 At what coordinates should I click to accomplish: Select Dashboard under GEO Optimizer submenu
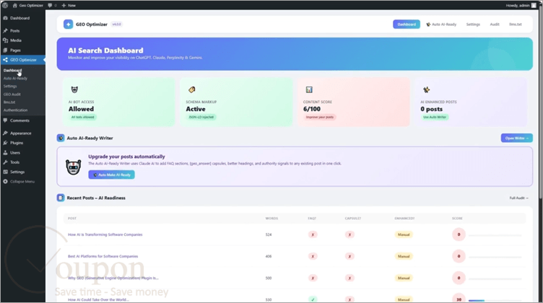(x=12, y=70)
